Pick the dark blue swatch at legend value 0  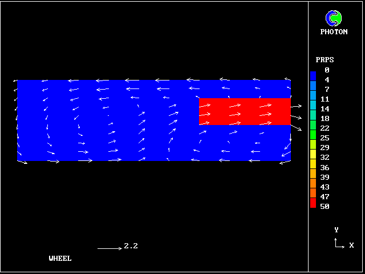[x=313, y=74]
